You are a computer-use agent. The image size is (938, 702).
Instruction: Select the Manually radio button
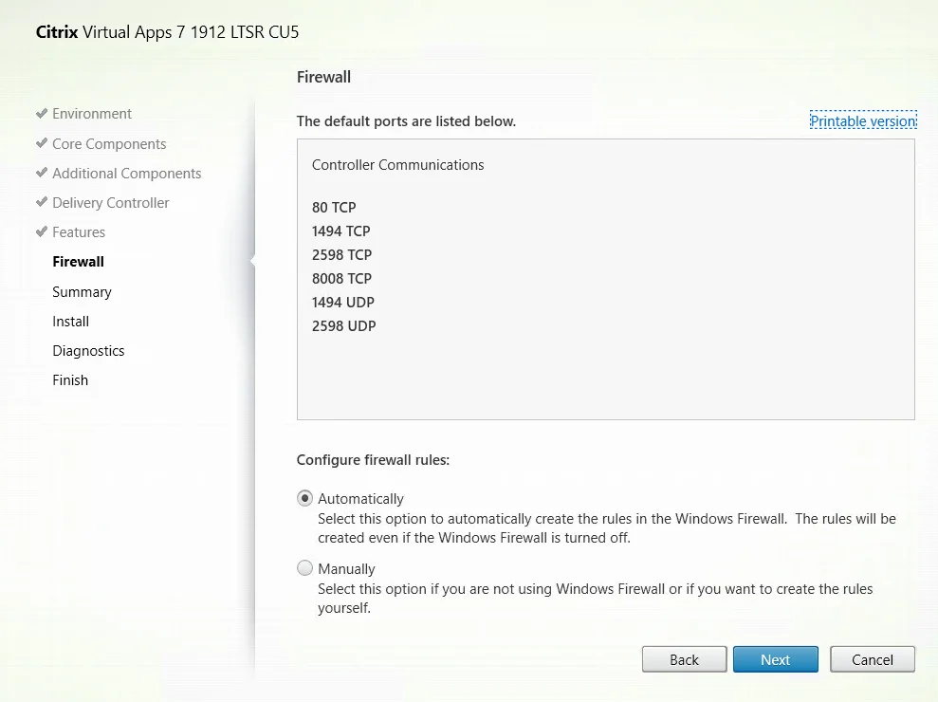pyautogui.click(x=305, y=567)
